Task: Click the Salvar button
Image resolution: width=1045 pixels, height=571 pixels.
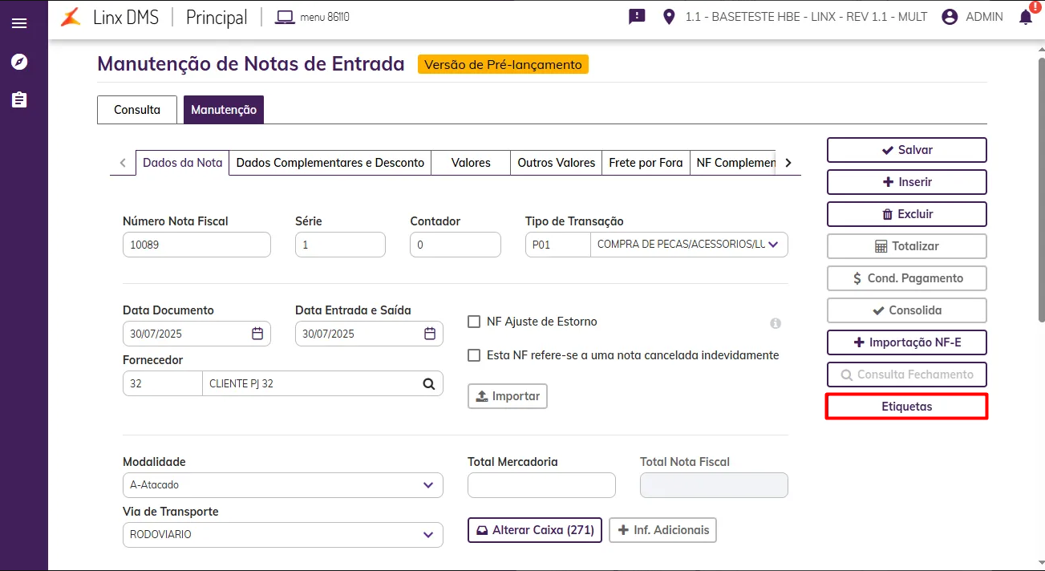Action: click(x=906, y=150)
